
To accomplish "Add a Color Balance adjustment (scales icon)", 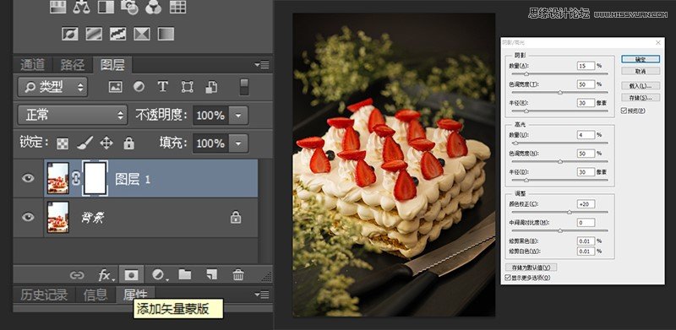I will point(81,7).
